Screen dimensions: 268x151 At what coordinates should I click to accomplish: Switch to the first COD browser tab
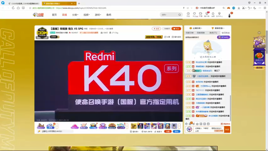click(23, 3)
